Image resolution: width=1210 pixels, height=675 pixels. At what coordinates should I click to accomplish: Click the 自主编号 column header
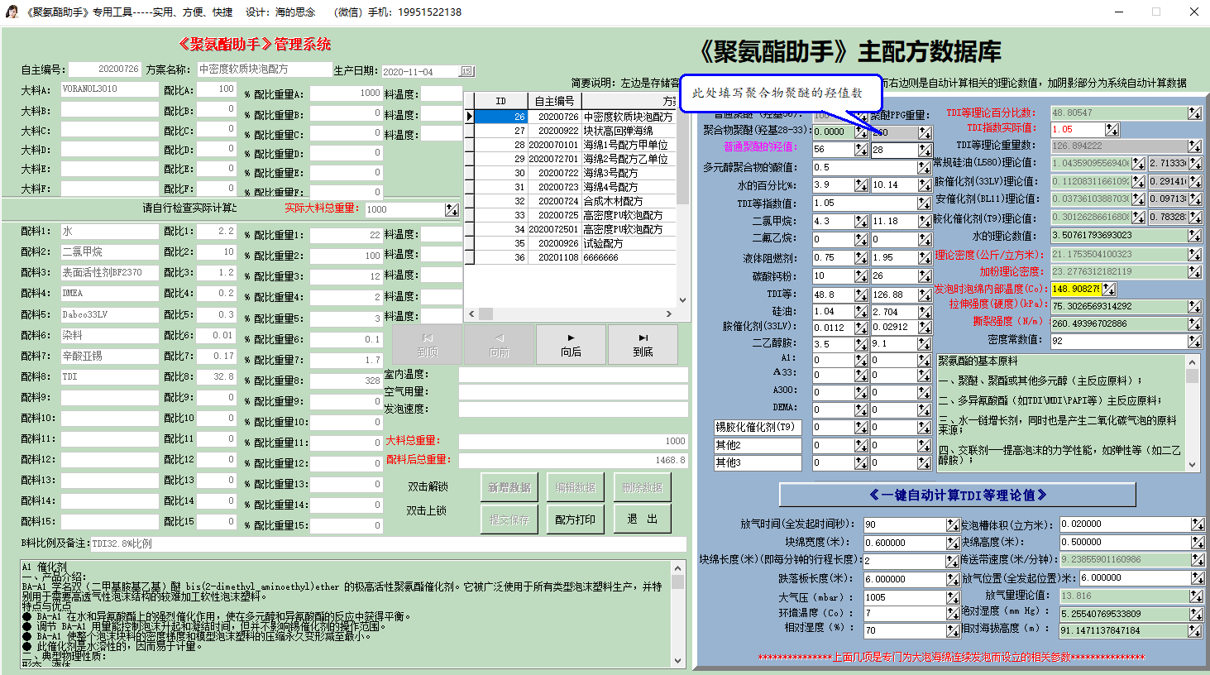554,101
